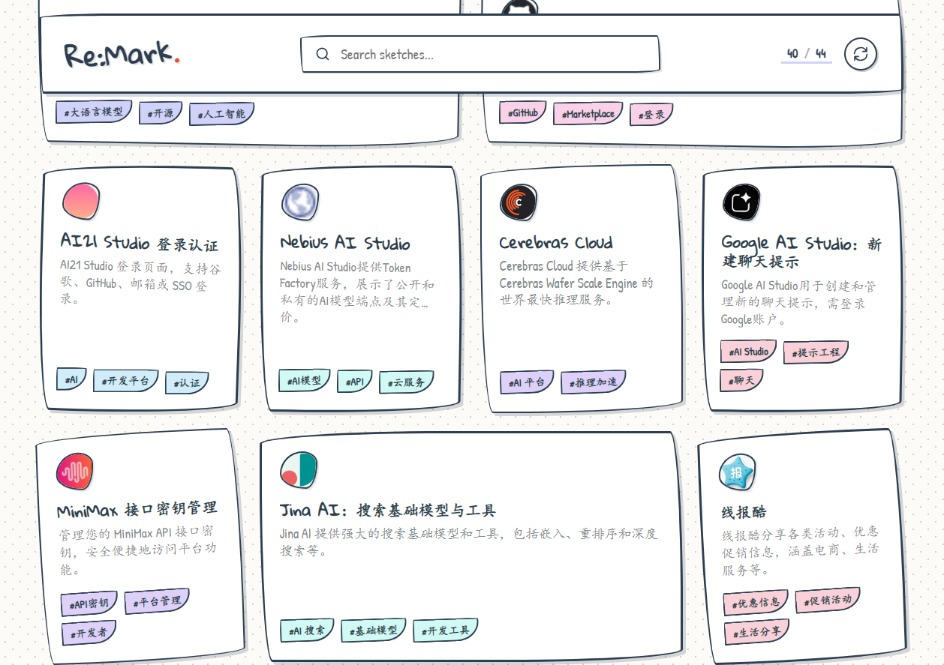Open the Cerebras Cloud title

coord(556,242)
